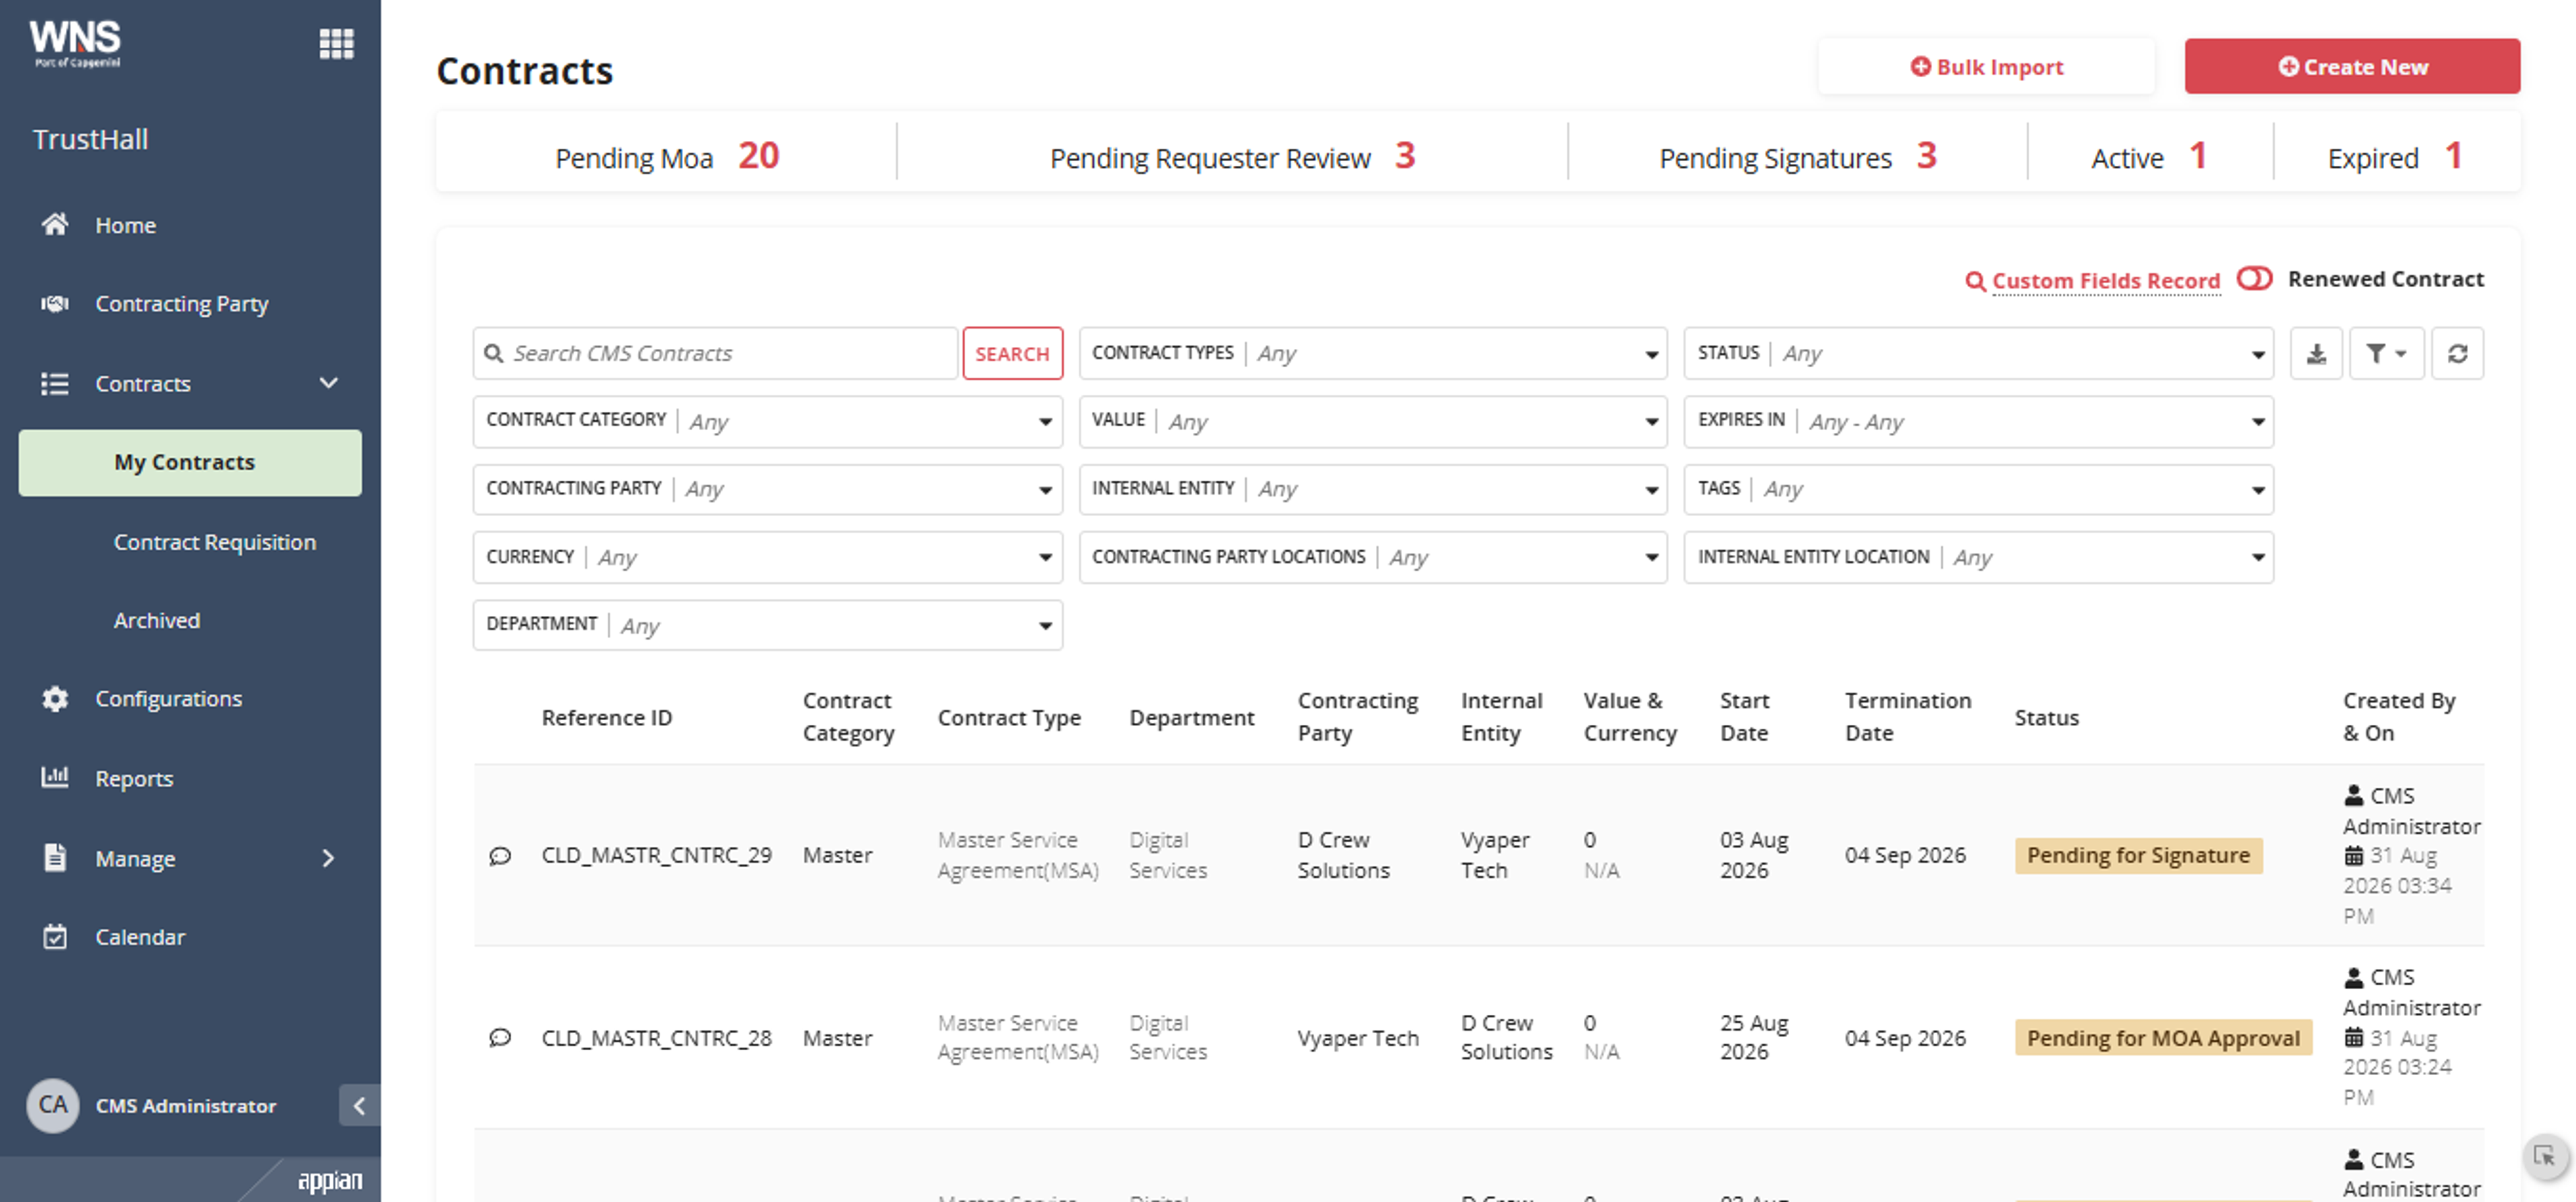Collapse the Contracts menu chevron
Image resolution: width=2576 pixels, height=1202 pixels.
pos(328,383)
